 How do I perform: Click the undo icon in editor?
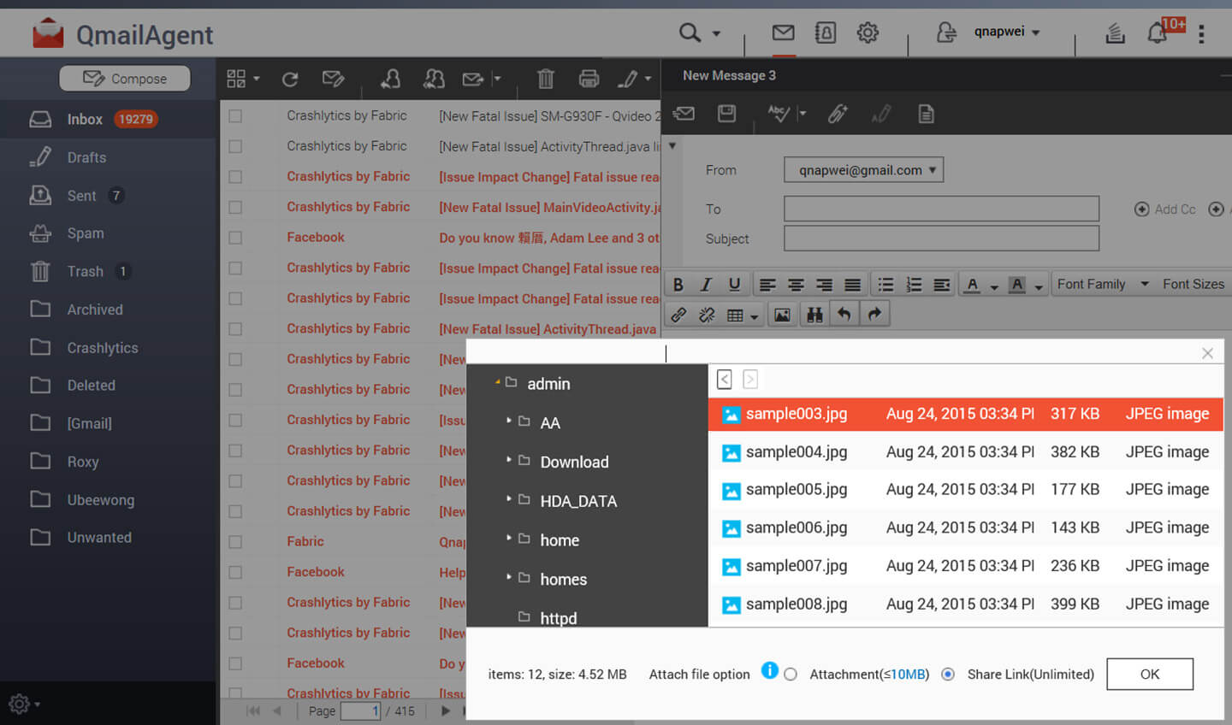pos(844,315)
